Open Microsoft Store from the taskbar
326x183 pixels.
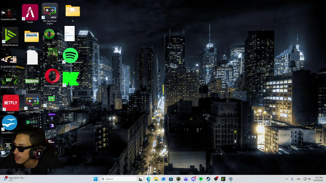tap(171, 179)
